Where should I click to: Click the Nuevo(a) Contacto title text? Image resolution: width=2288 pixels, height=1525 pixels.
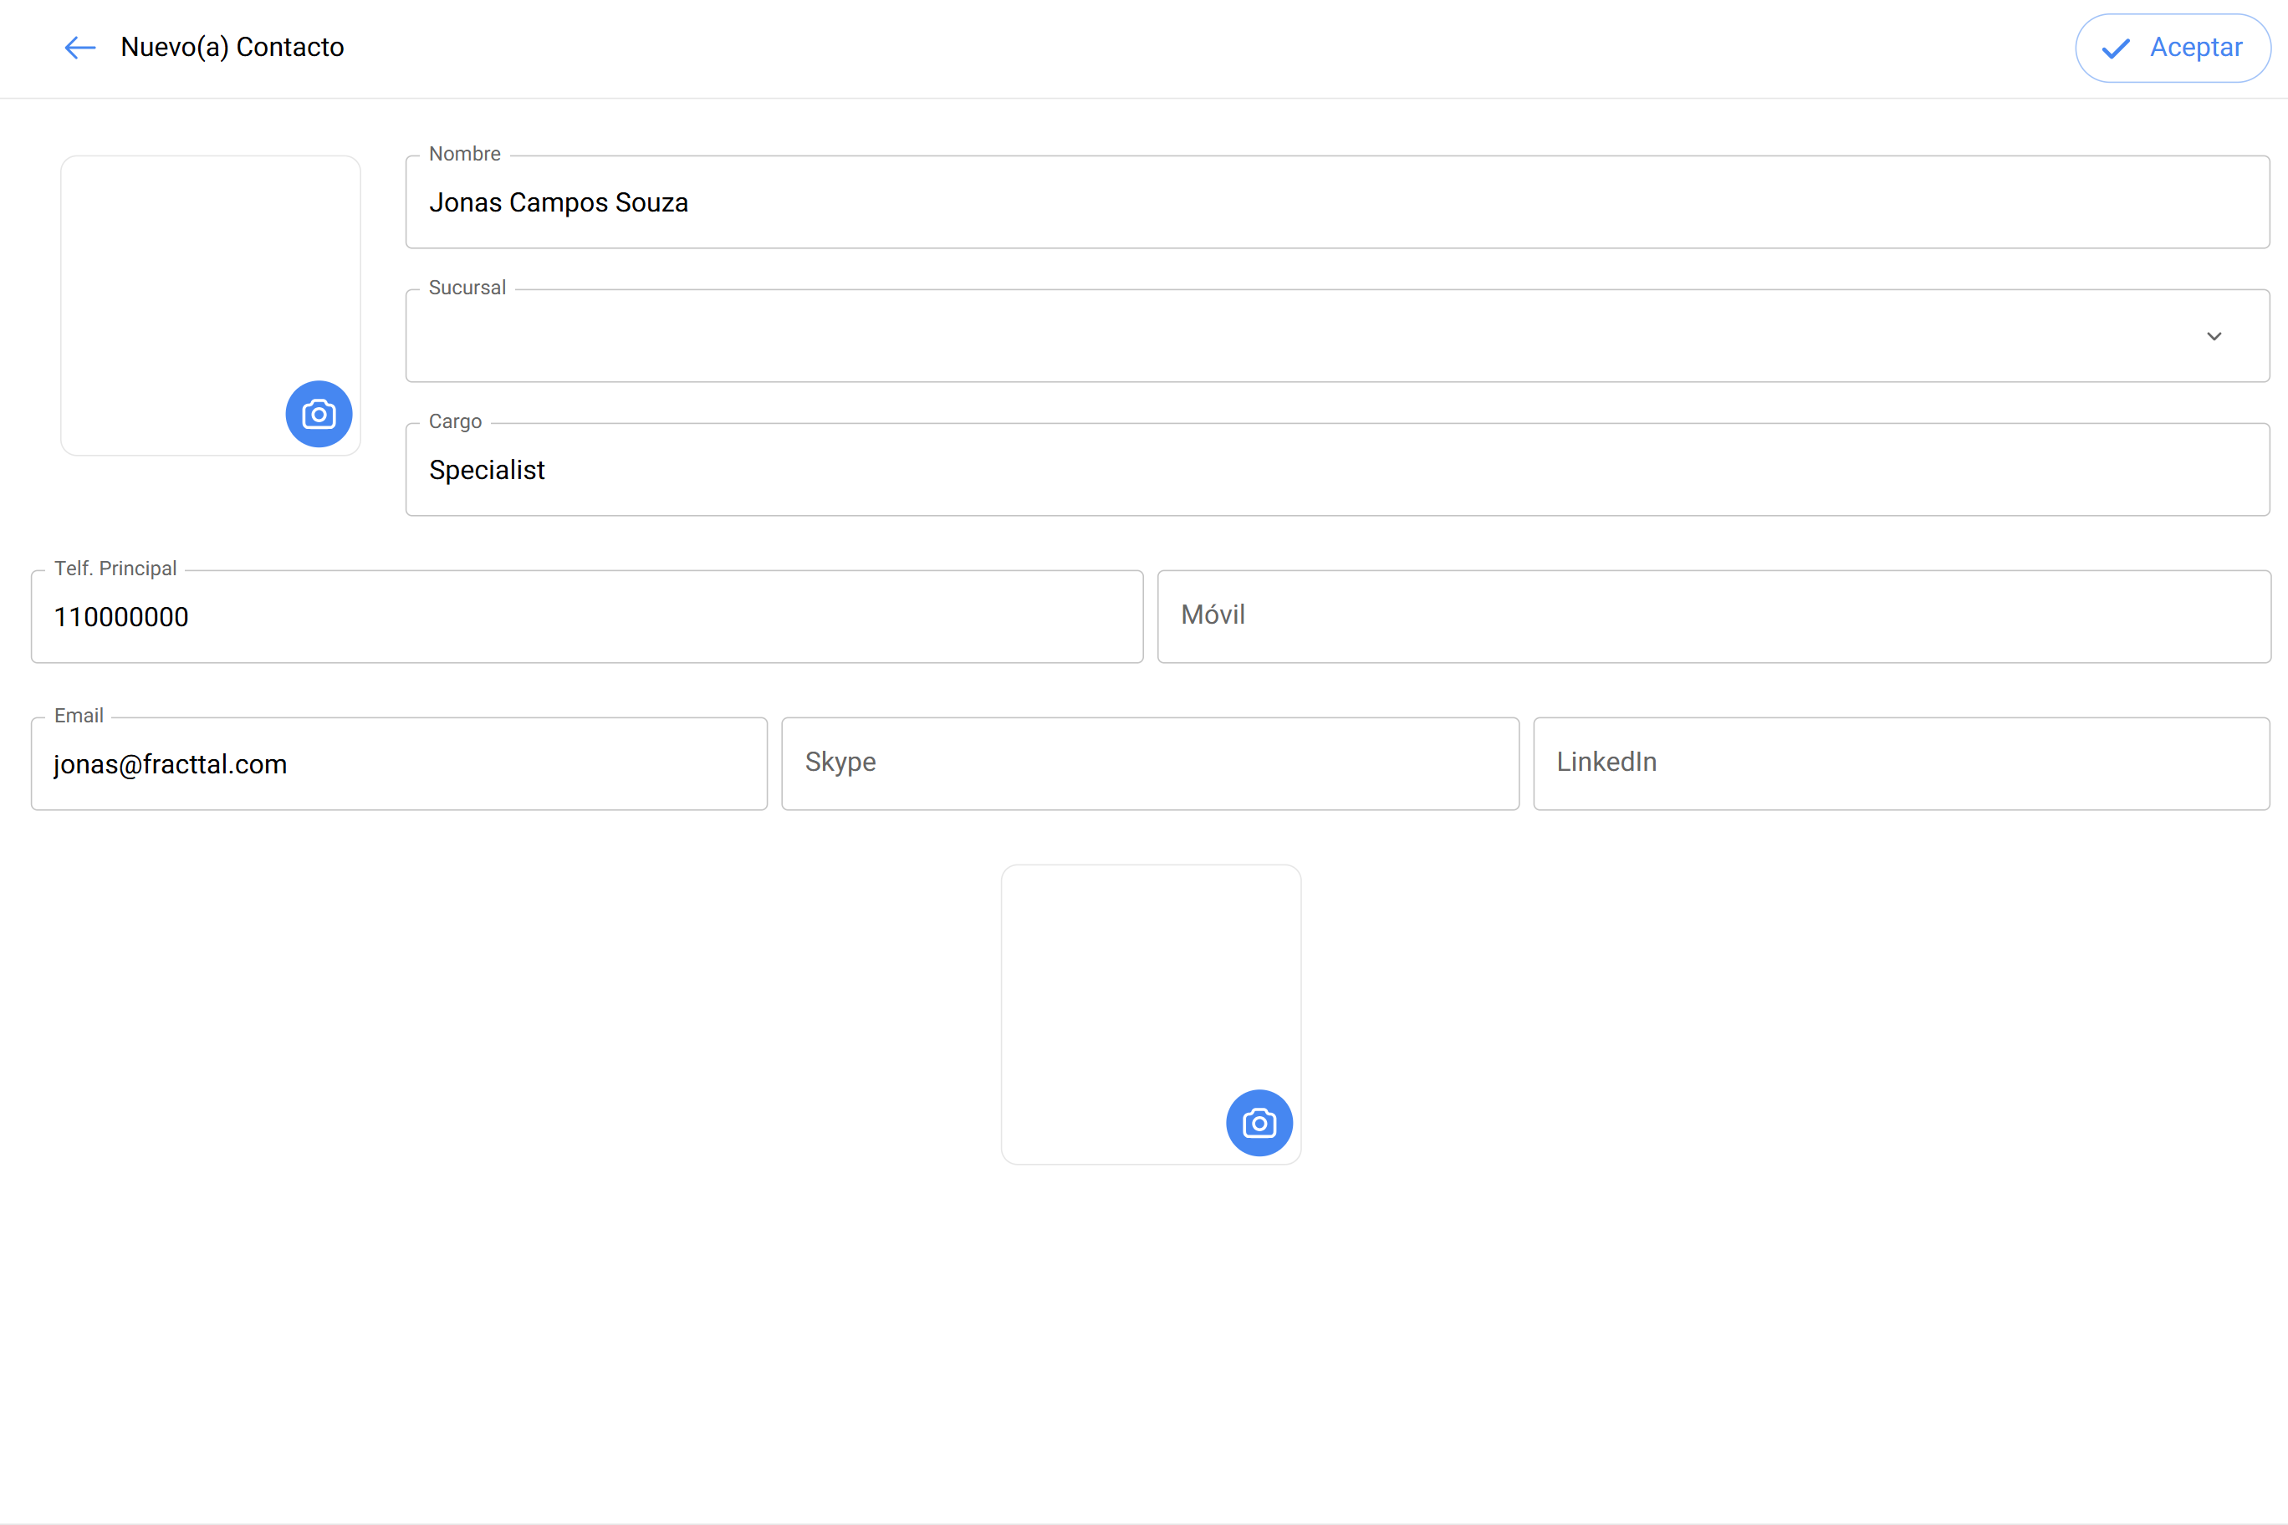point(232,48)
